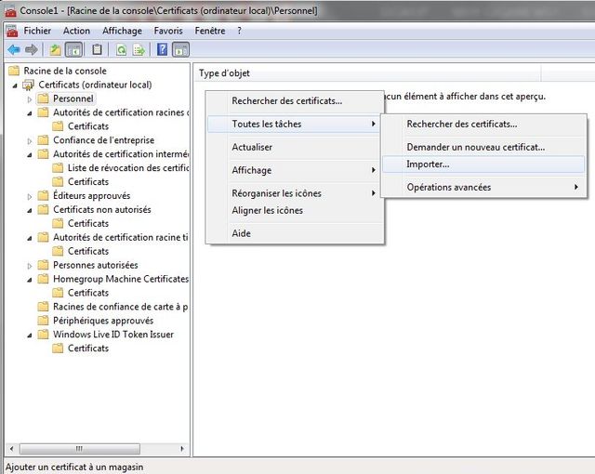The width and height of the screenshot is (595, 474).
Task: Click the Type d'objet column header
Action: pyautogui.click(x=368, y=73)
